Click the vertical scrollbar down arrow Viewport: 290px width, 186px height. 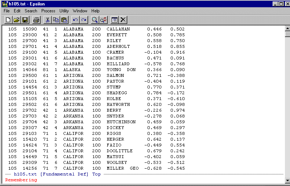[287, 180]
